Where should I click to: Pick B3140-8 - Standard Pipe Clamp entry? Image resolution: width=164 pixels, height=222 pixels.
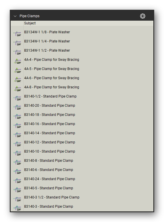pyautogui.click(x=49, y=161)
